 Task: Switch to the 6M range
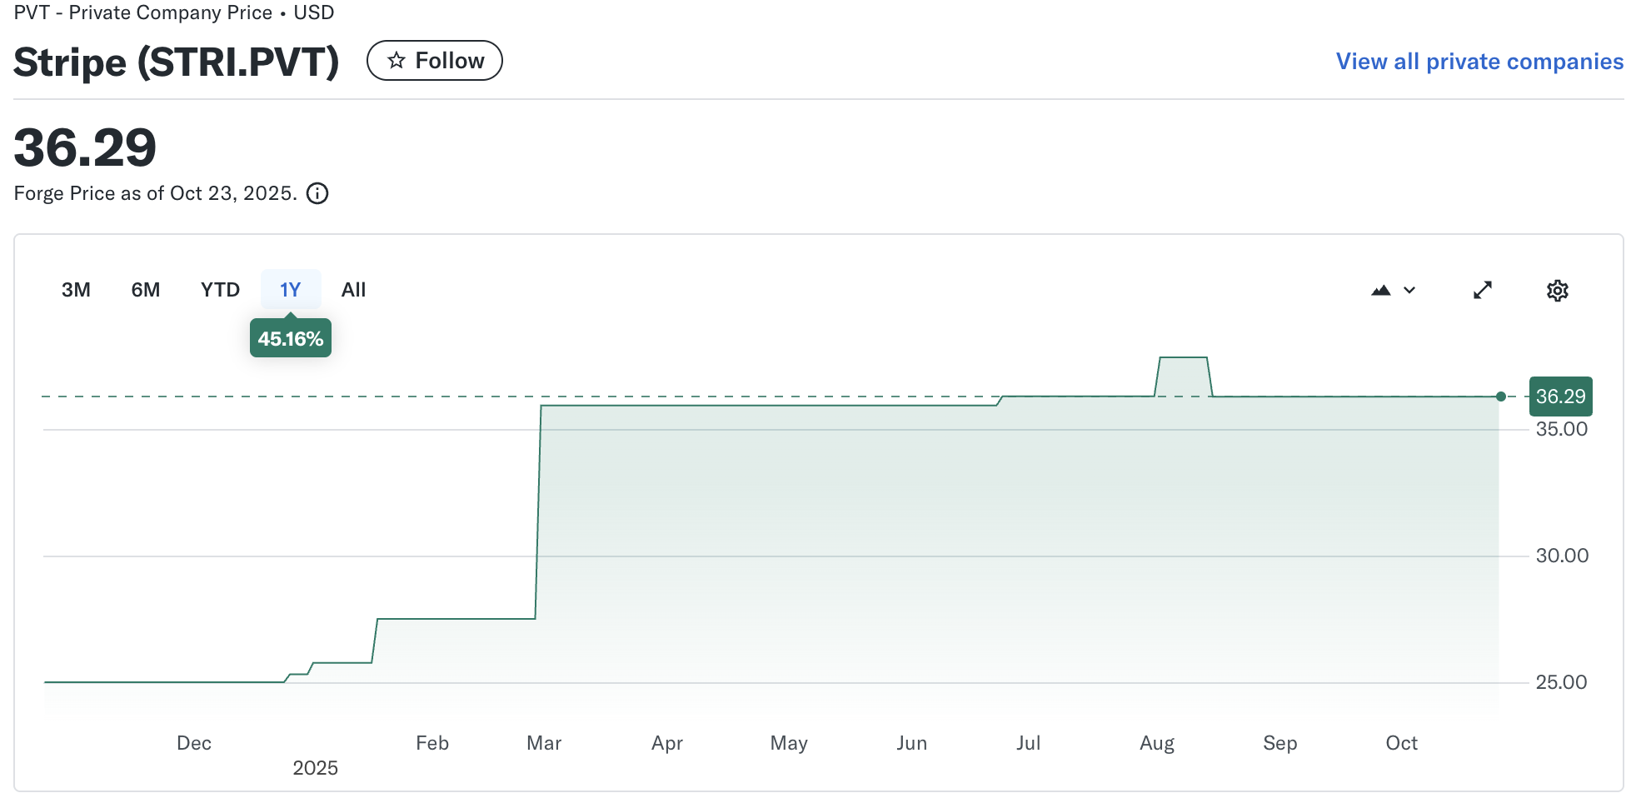146,290
